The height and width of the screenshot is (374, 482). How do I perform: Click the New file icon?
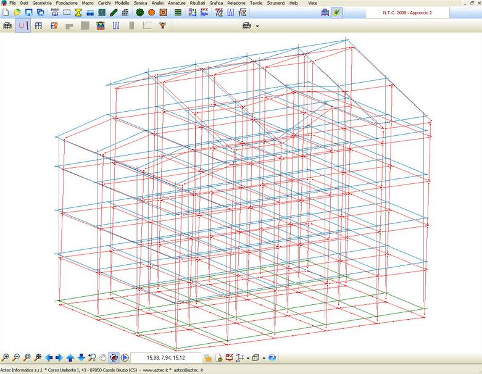coord(6,12)
